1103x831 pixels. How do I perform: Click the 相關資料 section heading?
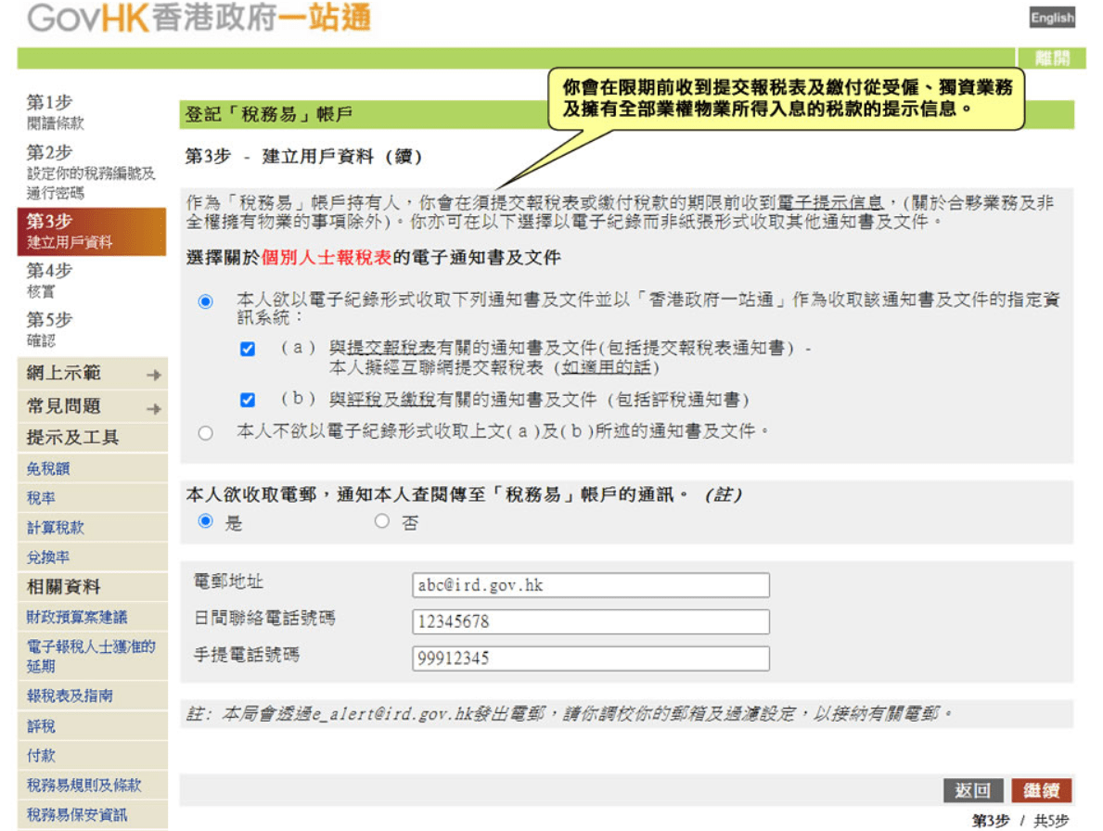point(64,586)
